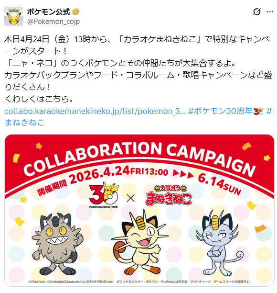Click the 30th anniversary hashtag emoji
Screen dimensions: 277x293
258,112
